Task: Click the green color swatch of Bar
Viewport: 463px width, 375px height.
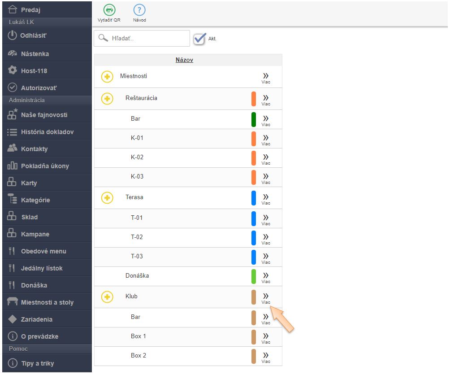Action: 254,119
